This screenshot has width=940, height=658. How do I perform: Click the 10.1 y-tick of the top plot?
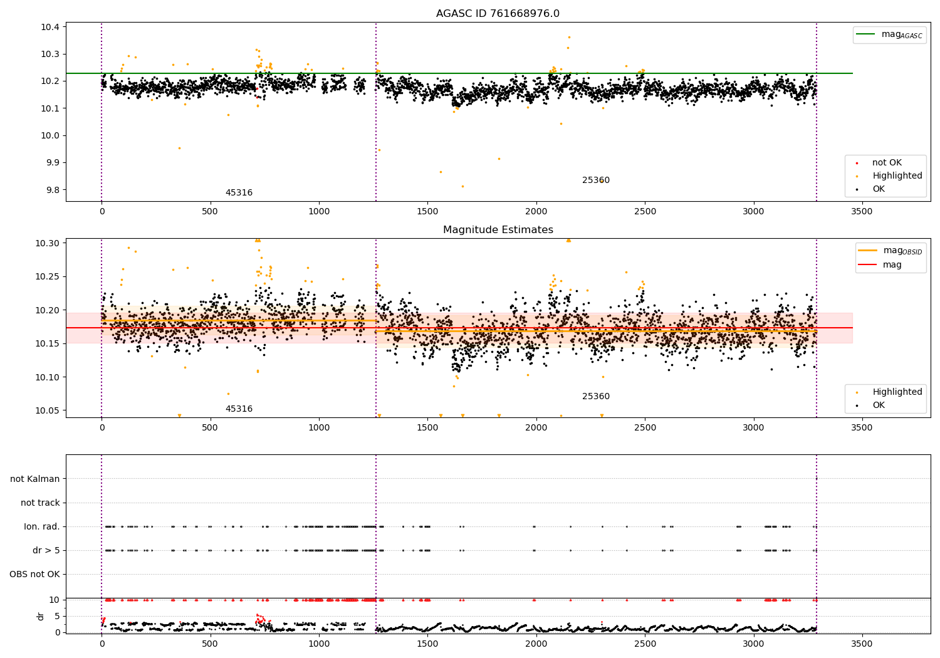coord(51,108)
